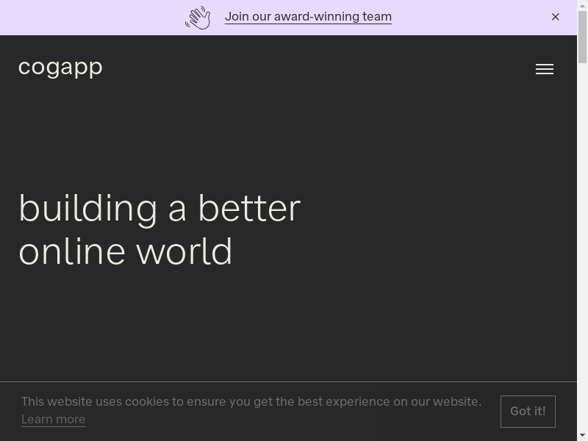Click the cogapp logo

coord(60,67)
